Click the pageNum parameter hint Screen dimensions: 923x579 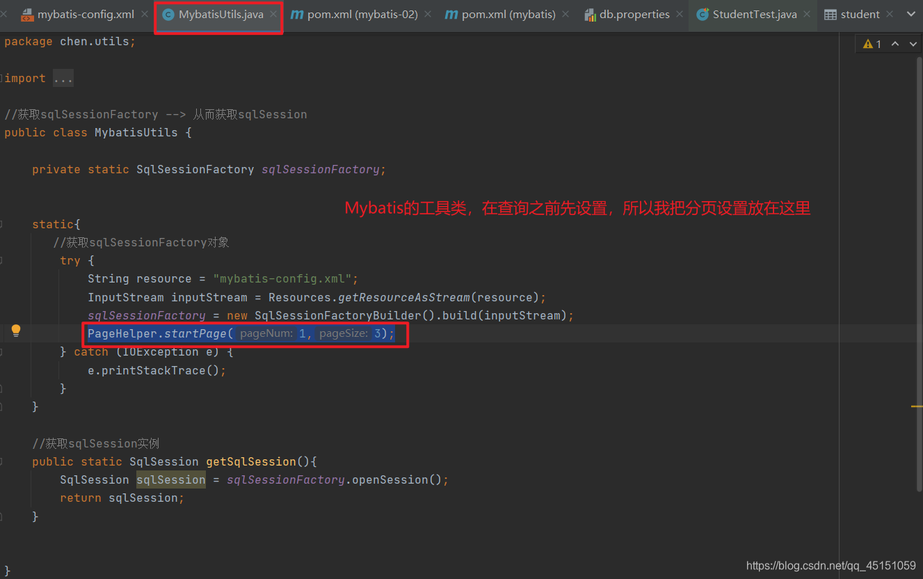coord(266,334)
